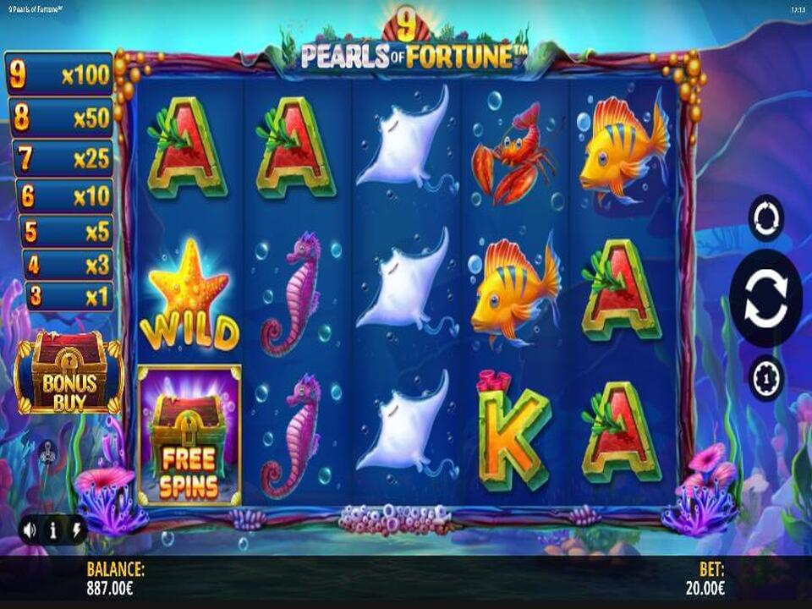The image size is (812, 609).
Task: Open bet chip selector below the spin button
Action: [766, 379]
